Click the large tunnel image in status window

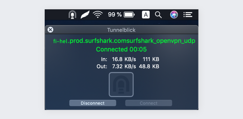(x=121, y=85)
